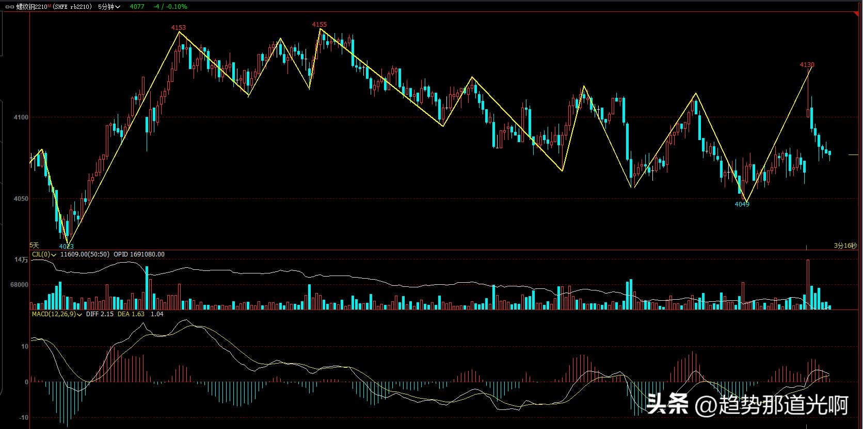This screenshot has height=429, width=863.
Task: Click the 3分16秒 countdown timer
Action: tap(845, 246)
